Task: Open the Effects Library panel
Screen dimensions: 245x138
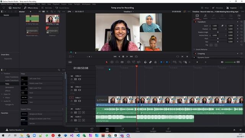Action: point(31,8)
